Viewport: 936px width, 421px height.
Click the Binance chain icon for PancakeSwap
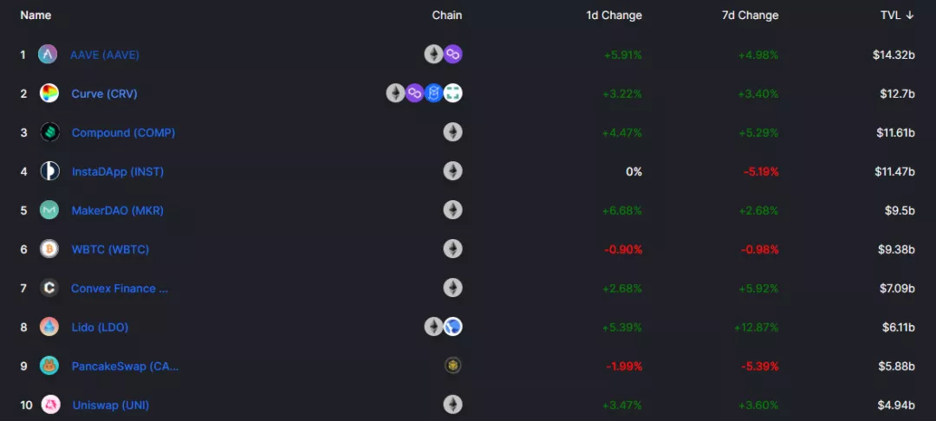(453, 366)
